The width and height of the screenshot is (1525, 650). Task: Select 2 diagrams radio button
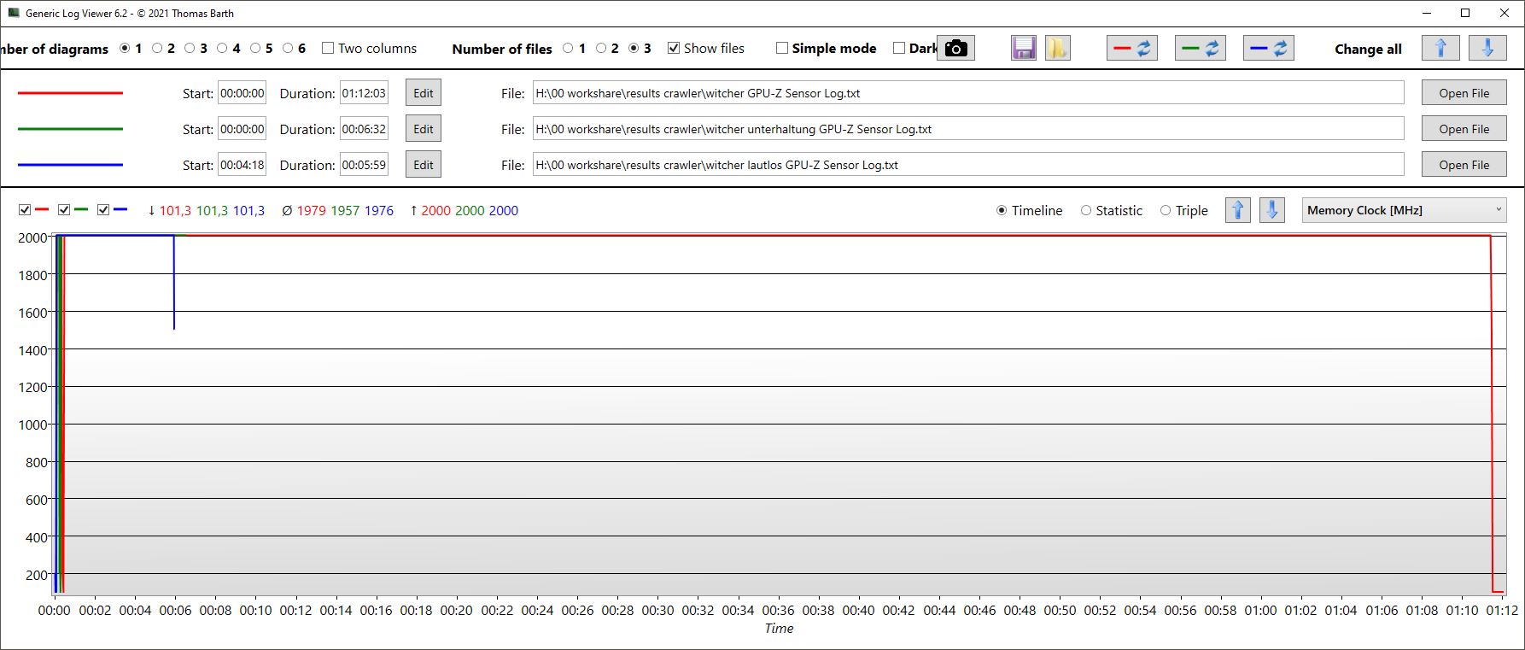[x=157, y=49]
